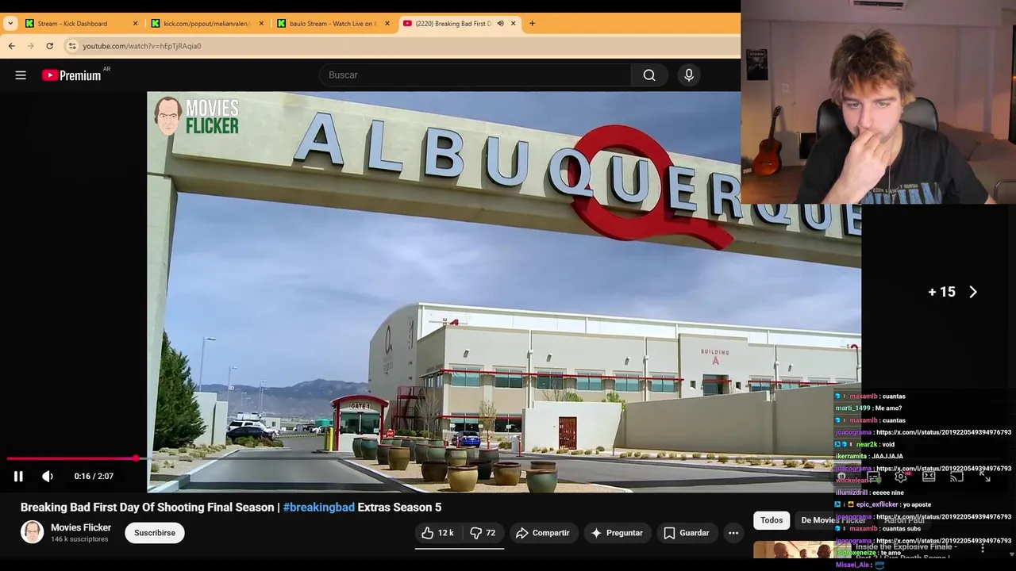Click the Preguntar button

tap(617, 533)
